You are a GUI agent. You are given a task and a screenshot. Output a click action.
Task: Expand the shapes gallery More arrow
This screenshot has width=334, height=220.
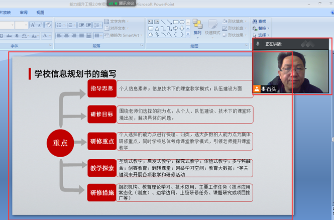tap(188, 34)
